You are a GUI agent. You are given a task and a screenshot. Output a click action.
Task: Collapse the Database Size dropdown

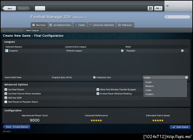coord(187,77)
